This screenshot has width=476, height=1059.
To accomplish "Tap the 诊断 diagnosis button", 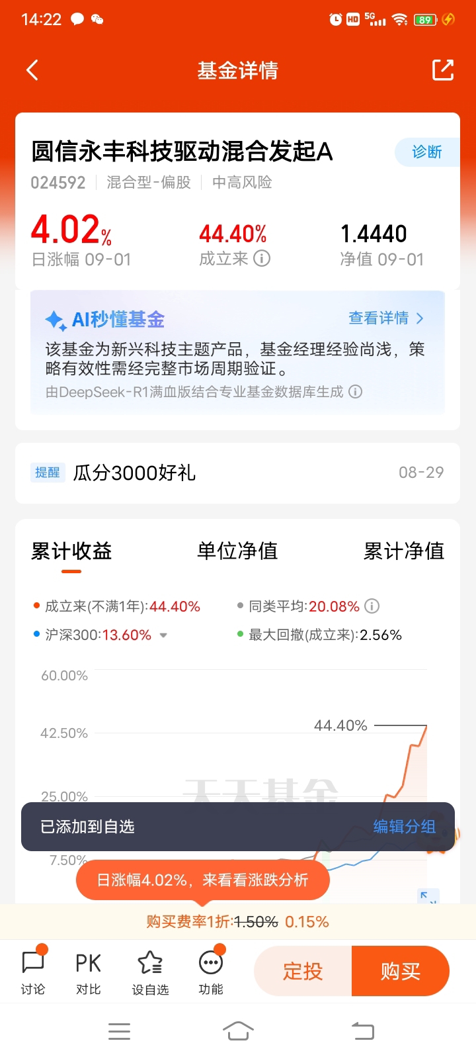I will [427, 152].
